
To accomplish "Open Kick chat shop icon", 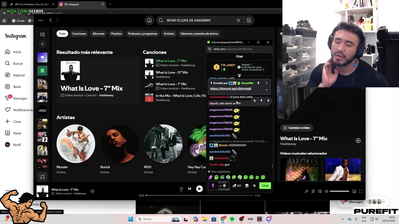I will (247, 186).
